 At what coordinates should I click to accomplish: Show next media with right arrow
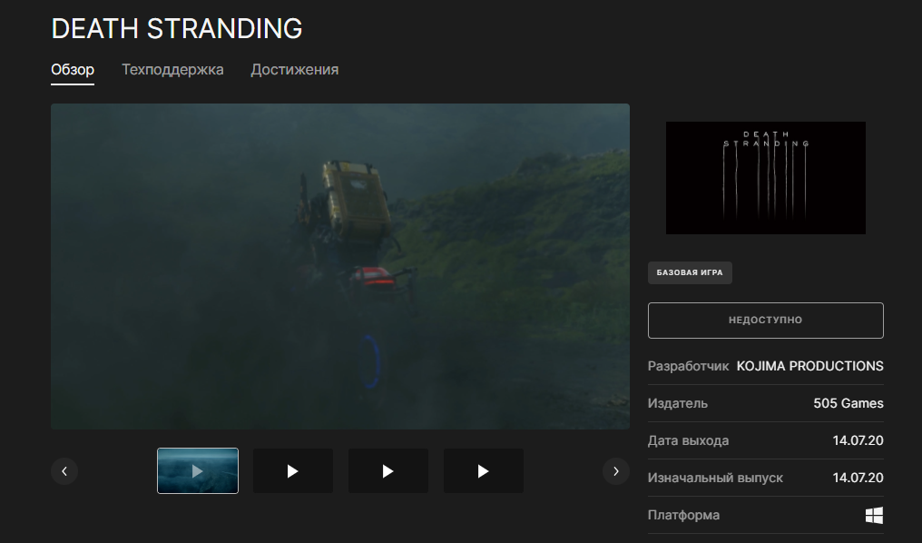point(615,471)
